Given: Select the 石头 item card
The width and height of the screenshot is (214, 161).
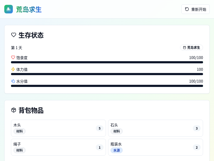Looking at the screenshot, I should tap(155, 128).
